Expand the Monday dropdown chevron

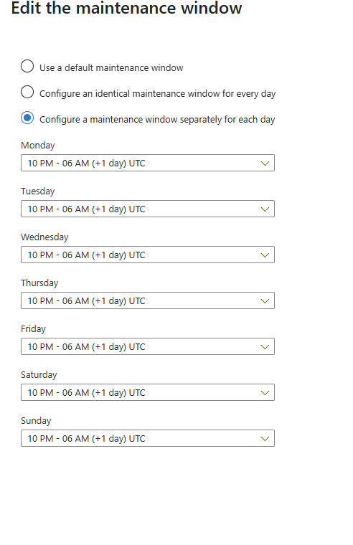pos(265,163)
